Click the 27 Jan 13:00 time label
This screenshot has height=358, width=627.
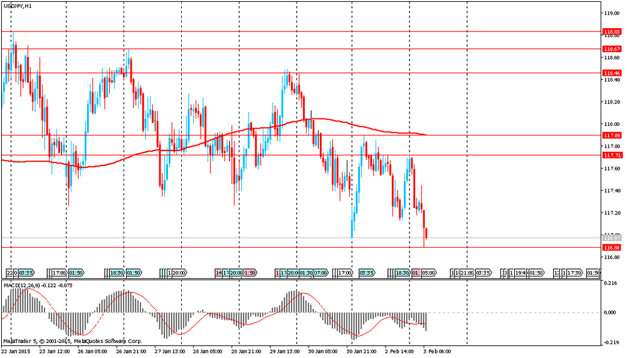pos(169,351)
